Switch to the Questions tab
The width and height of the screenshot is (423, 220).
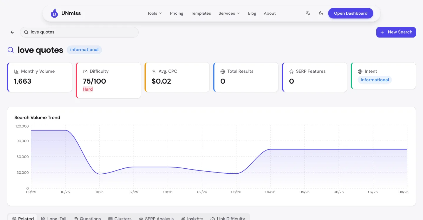(x=87, y=218)
